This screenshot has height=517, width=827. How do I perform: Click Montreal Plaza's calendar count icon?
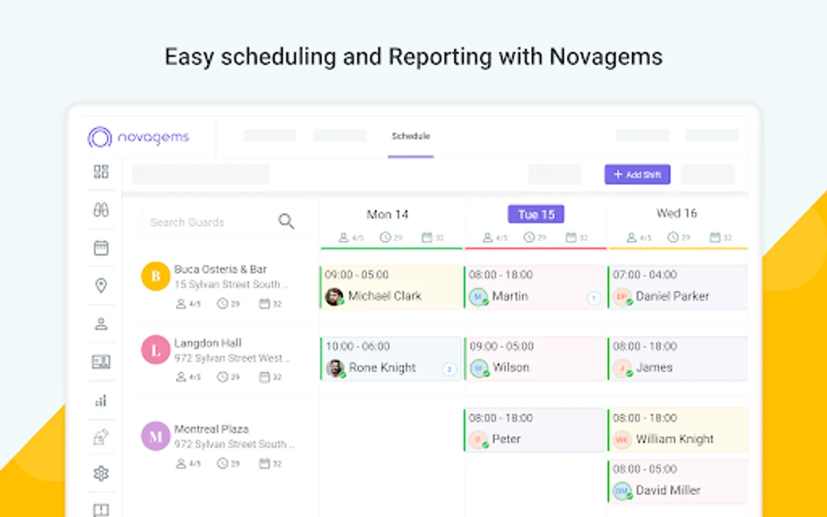[x=264, y=463]
